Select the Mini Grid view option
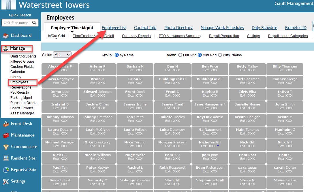 coord(200,55)
